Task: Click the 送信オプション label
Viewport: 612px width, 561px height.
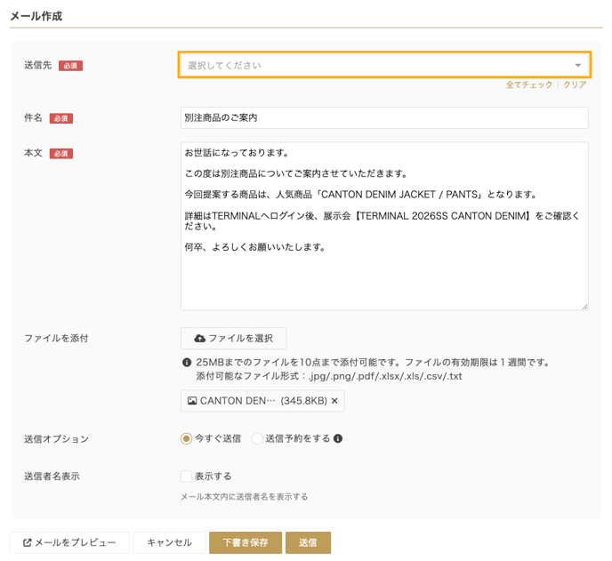Action: pyautogui.click(x=56, y=439)
